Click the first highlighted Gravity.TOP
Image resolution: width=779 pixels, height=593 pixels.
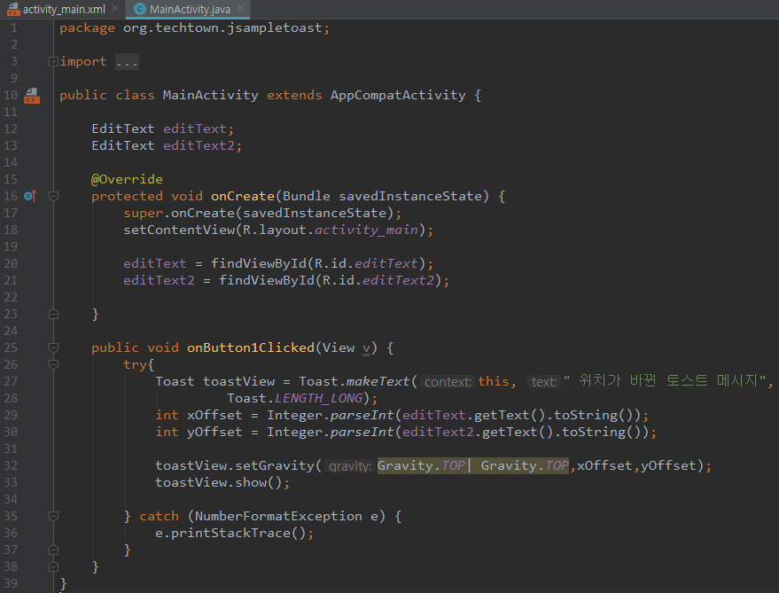tap(421, 465)
